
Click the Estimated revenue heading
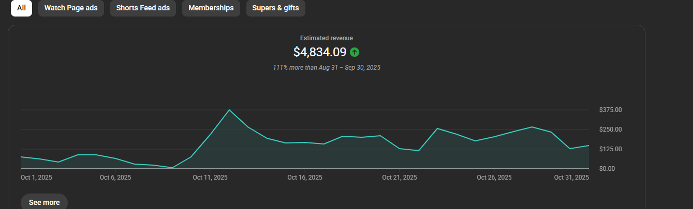326,38
